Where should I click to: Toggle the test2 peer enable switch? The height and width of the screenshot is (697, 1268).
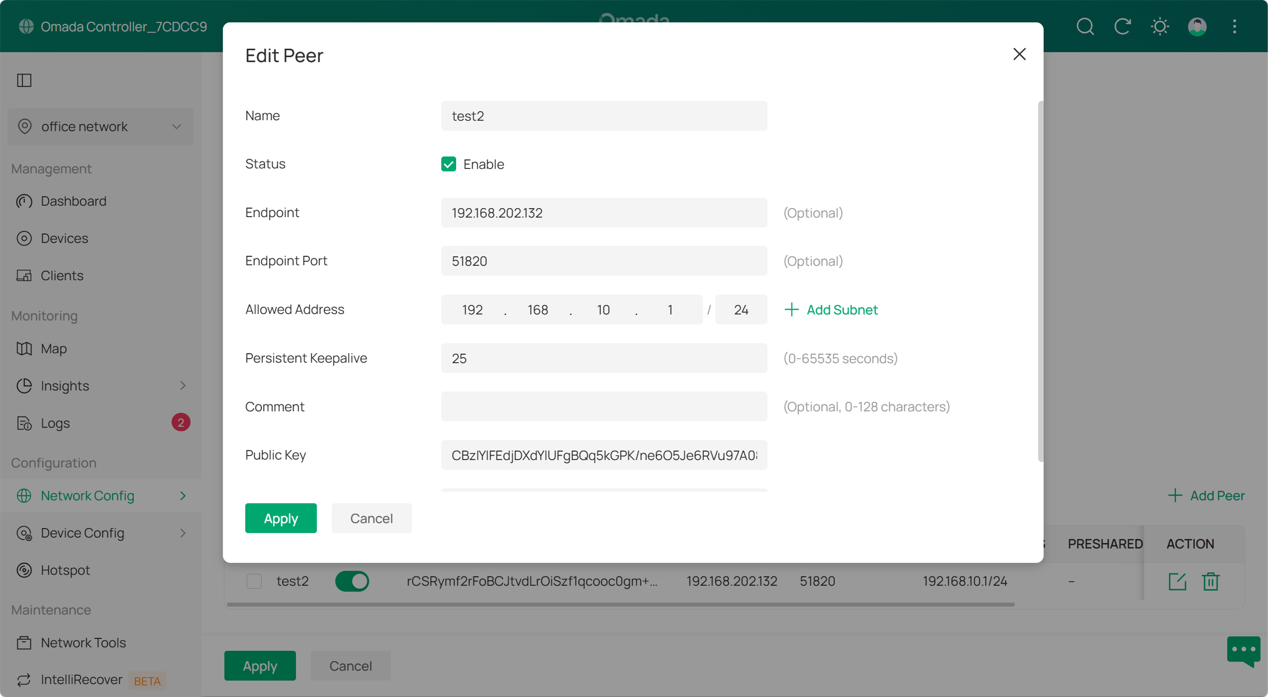coord(352,582)
